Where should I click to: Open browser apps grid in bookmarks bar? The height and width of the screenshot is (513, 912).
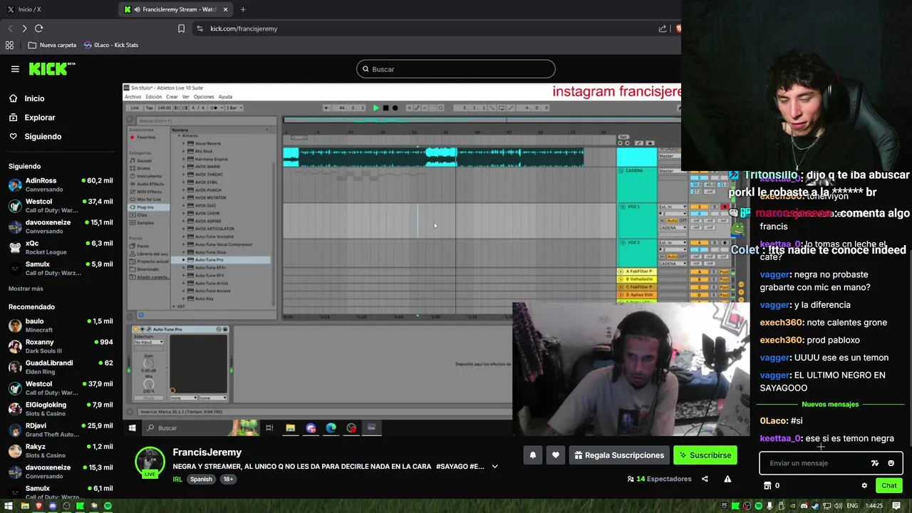(9, 45)
